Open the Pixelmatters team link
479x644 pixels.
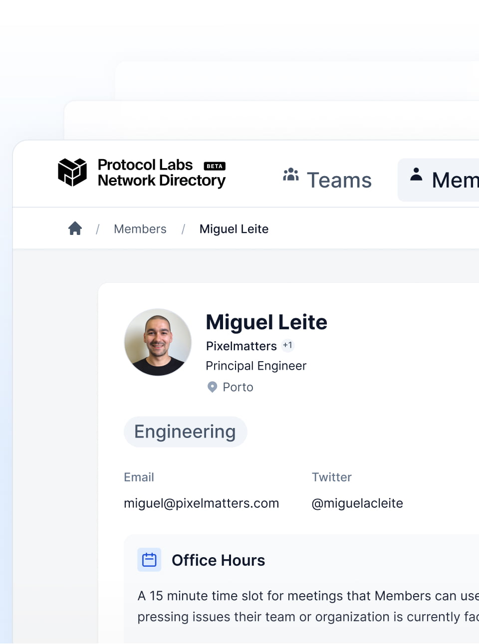241,346
